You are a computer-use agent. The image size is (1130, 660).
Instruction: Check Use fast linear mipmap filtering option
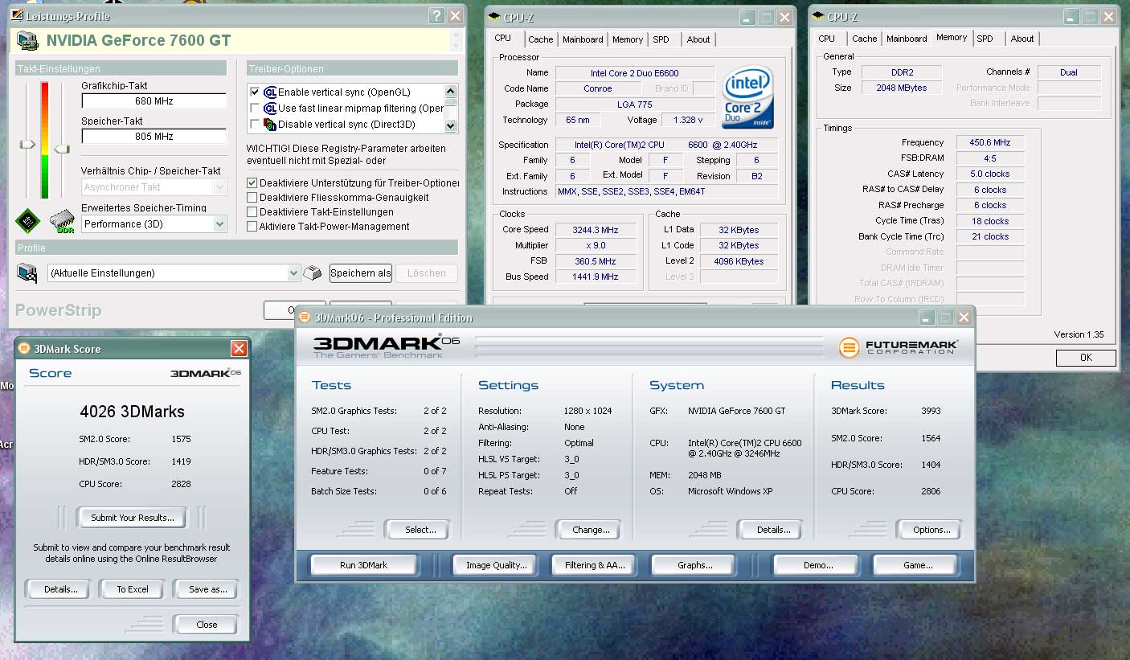coord(255,109)
